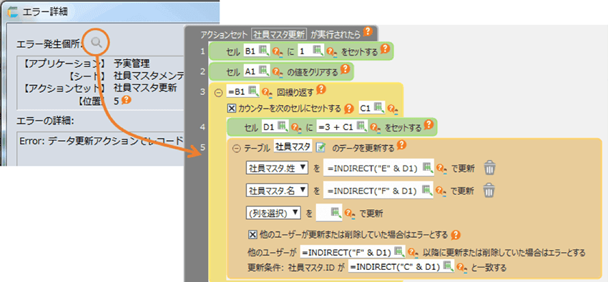The image size is (608, 282).
Task: Click cell picker beside INDIRECT("C" & D1) field
Action: 448,266
